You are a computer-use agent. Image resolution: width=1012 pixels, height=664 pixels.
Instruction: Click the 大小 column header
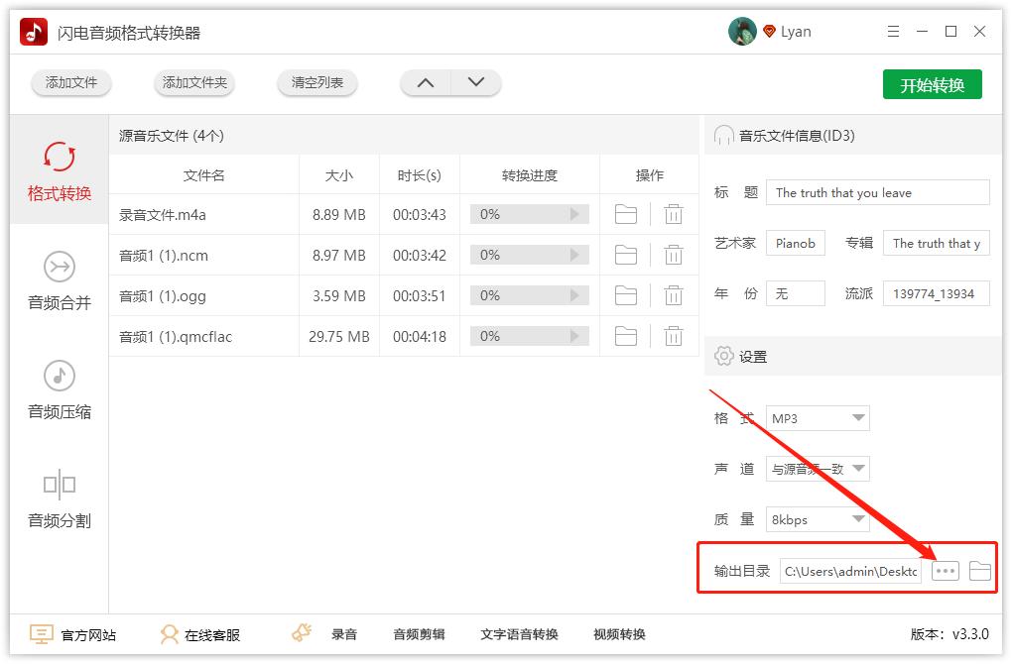(339, 175)
